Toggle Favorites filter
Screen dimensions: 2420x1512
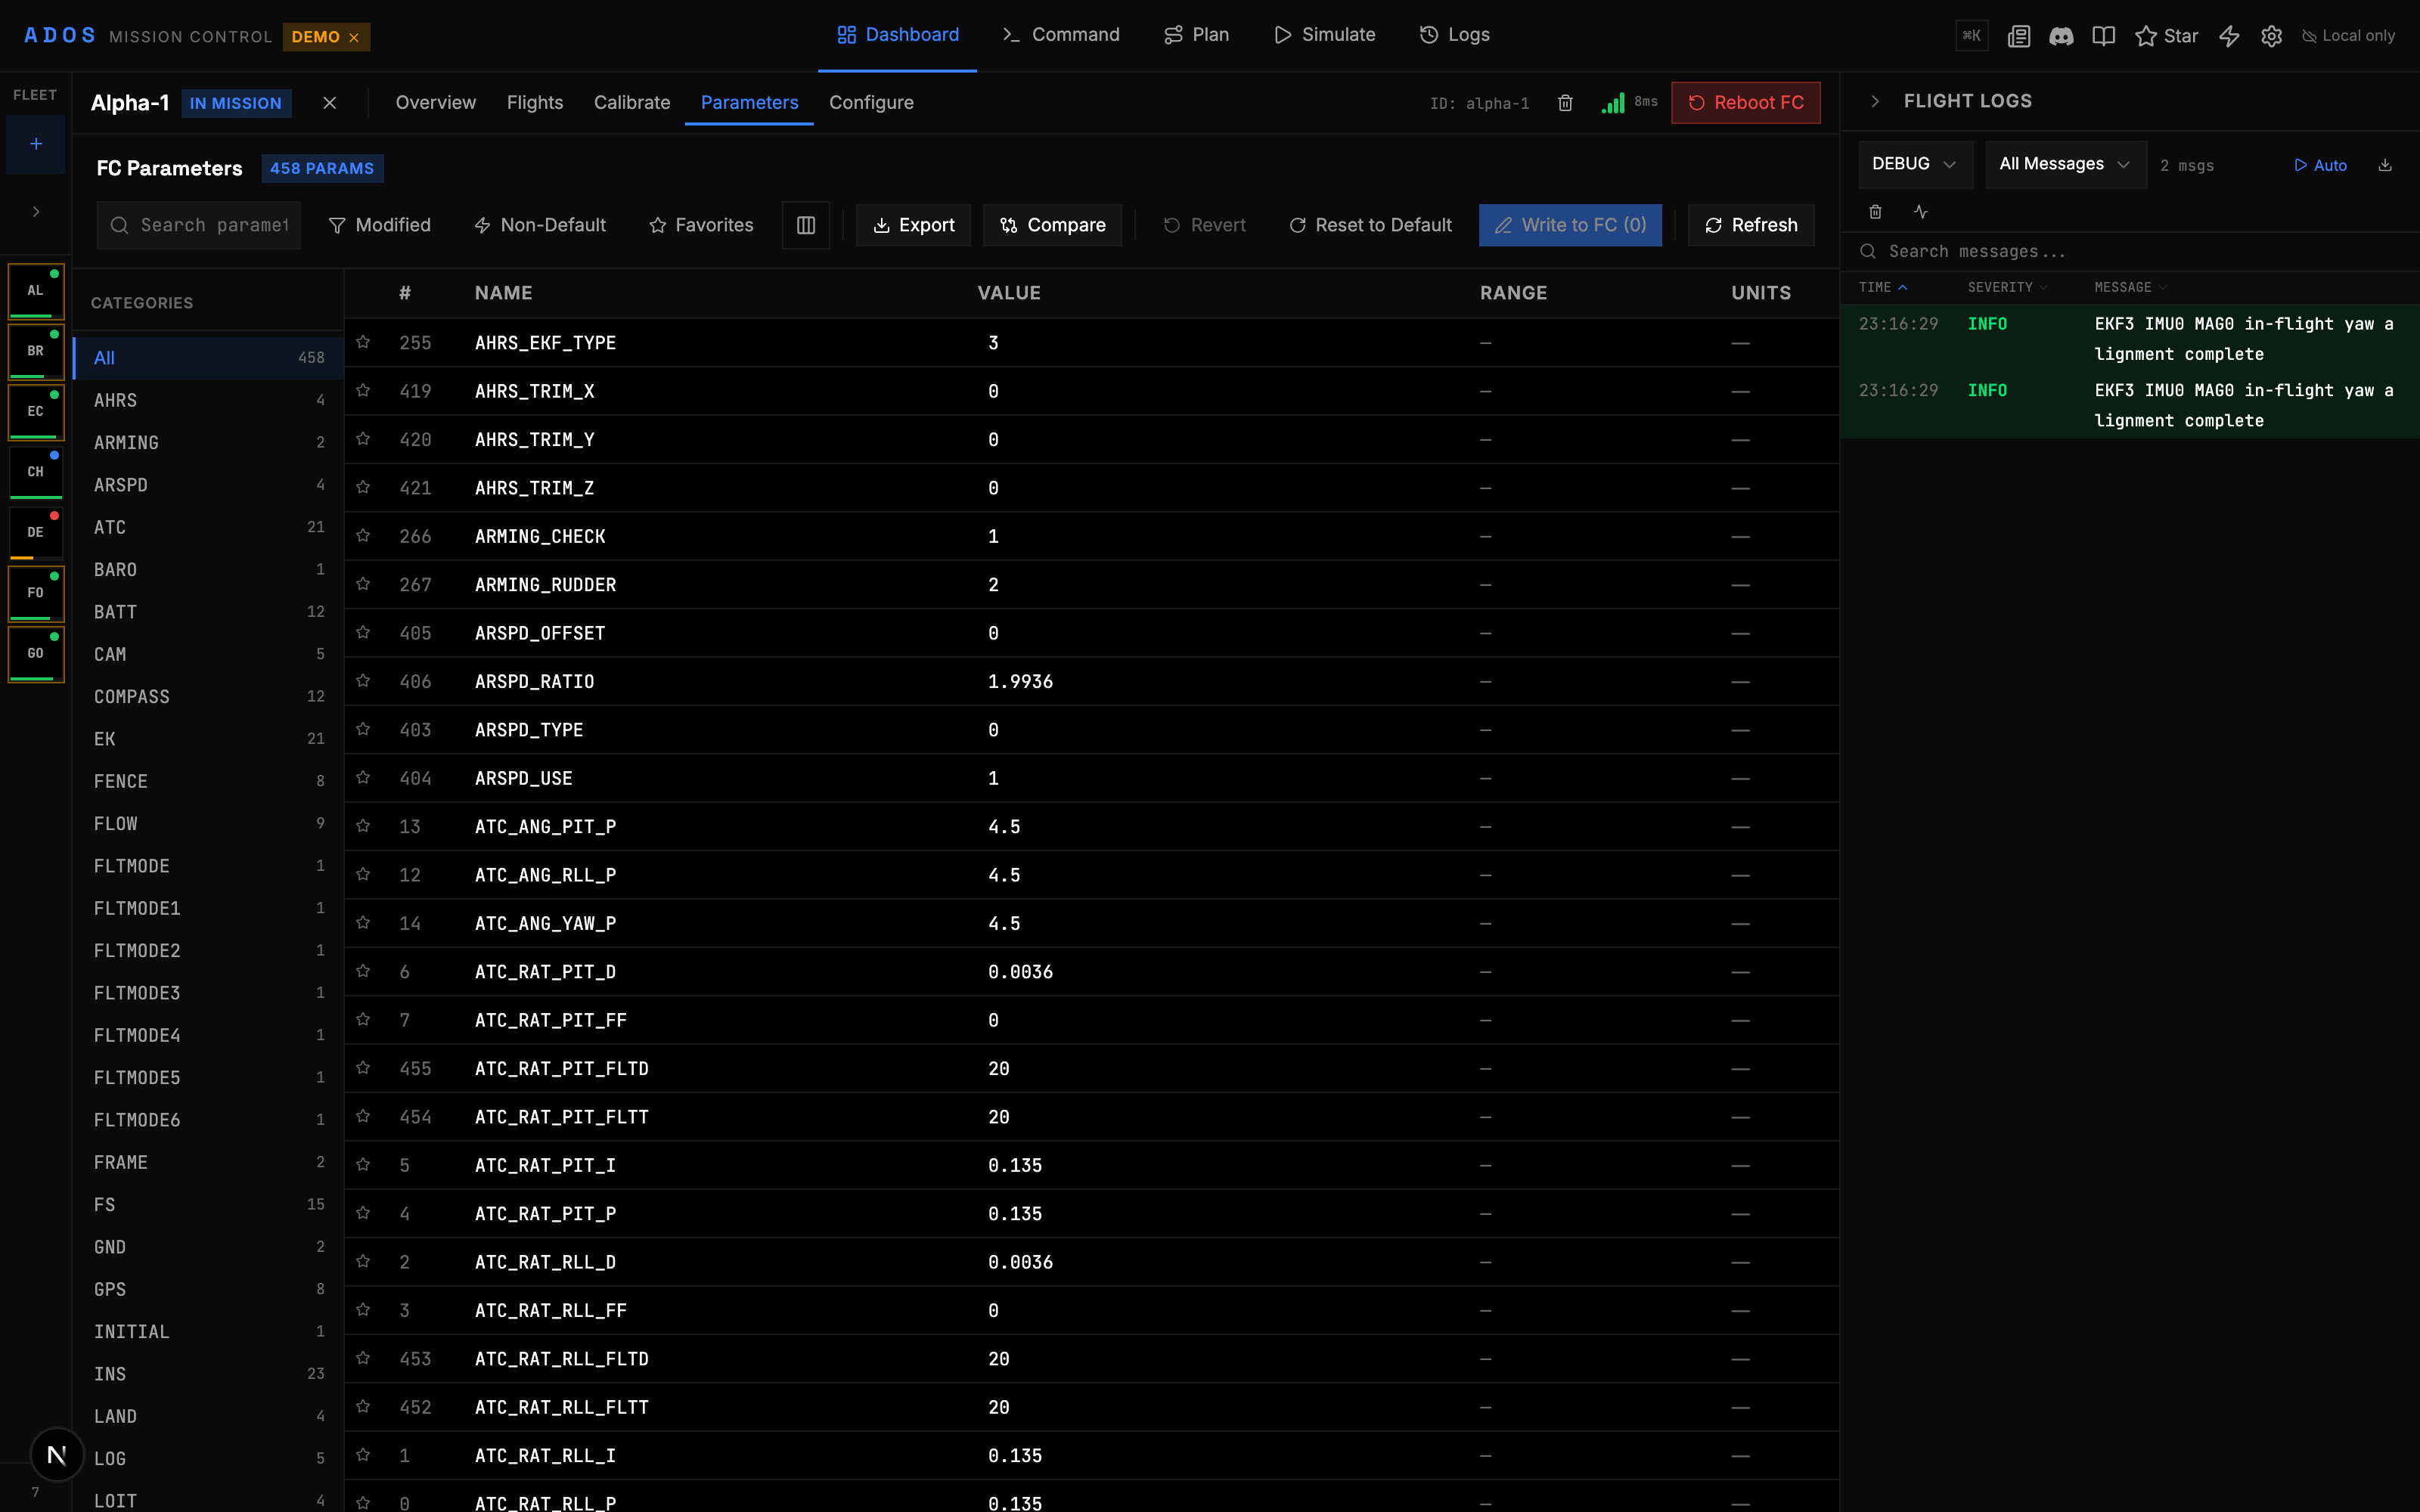(x=701, y=225)
